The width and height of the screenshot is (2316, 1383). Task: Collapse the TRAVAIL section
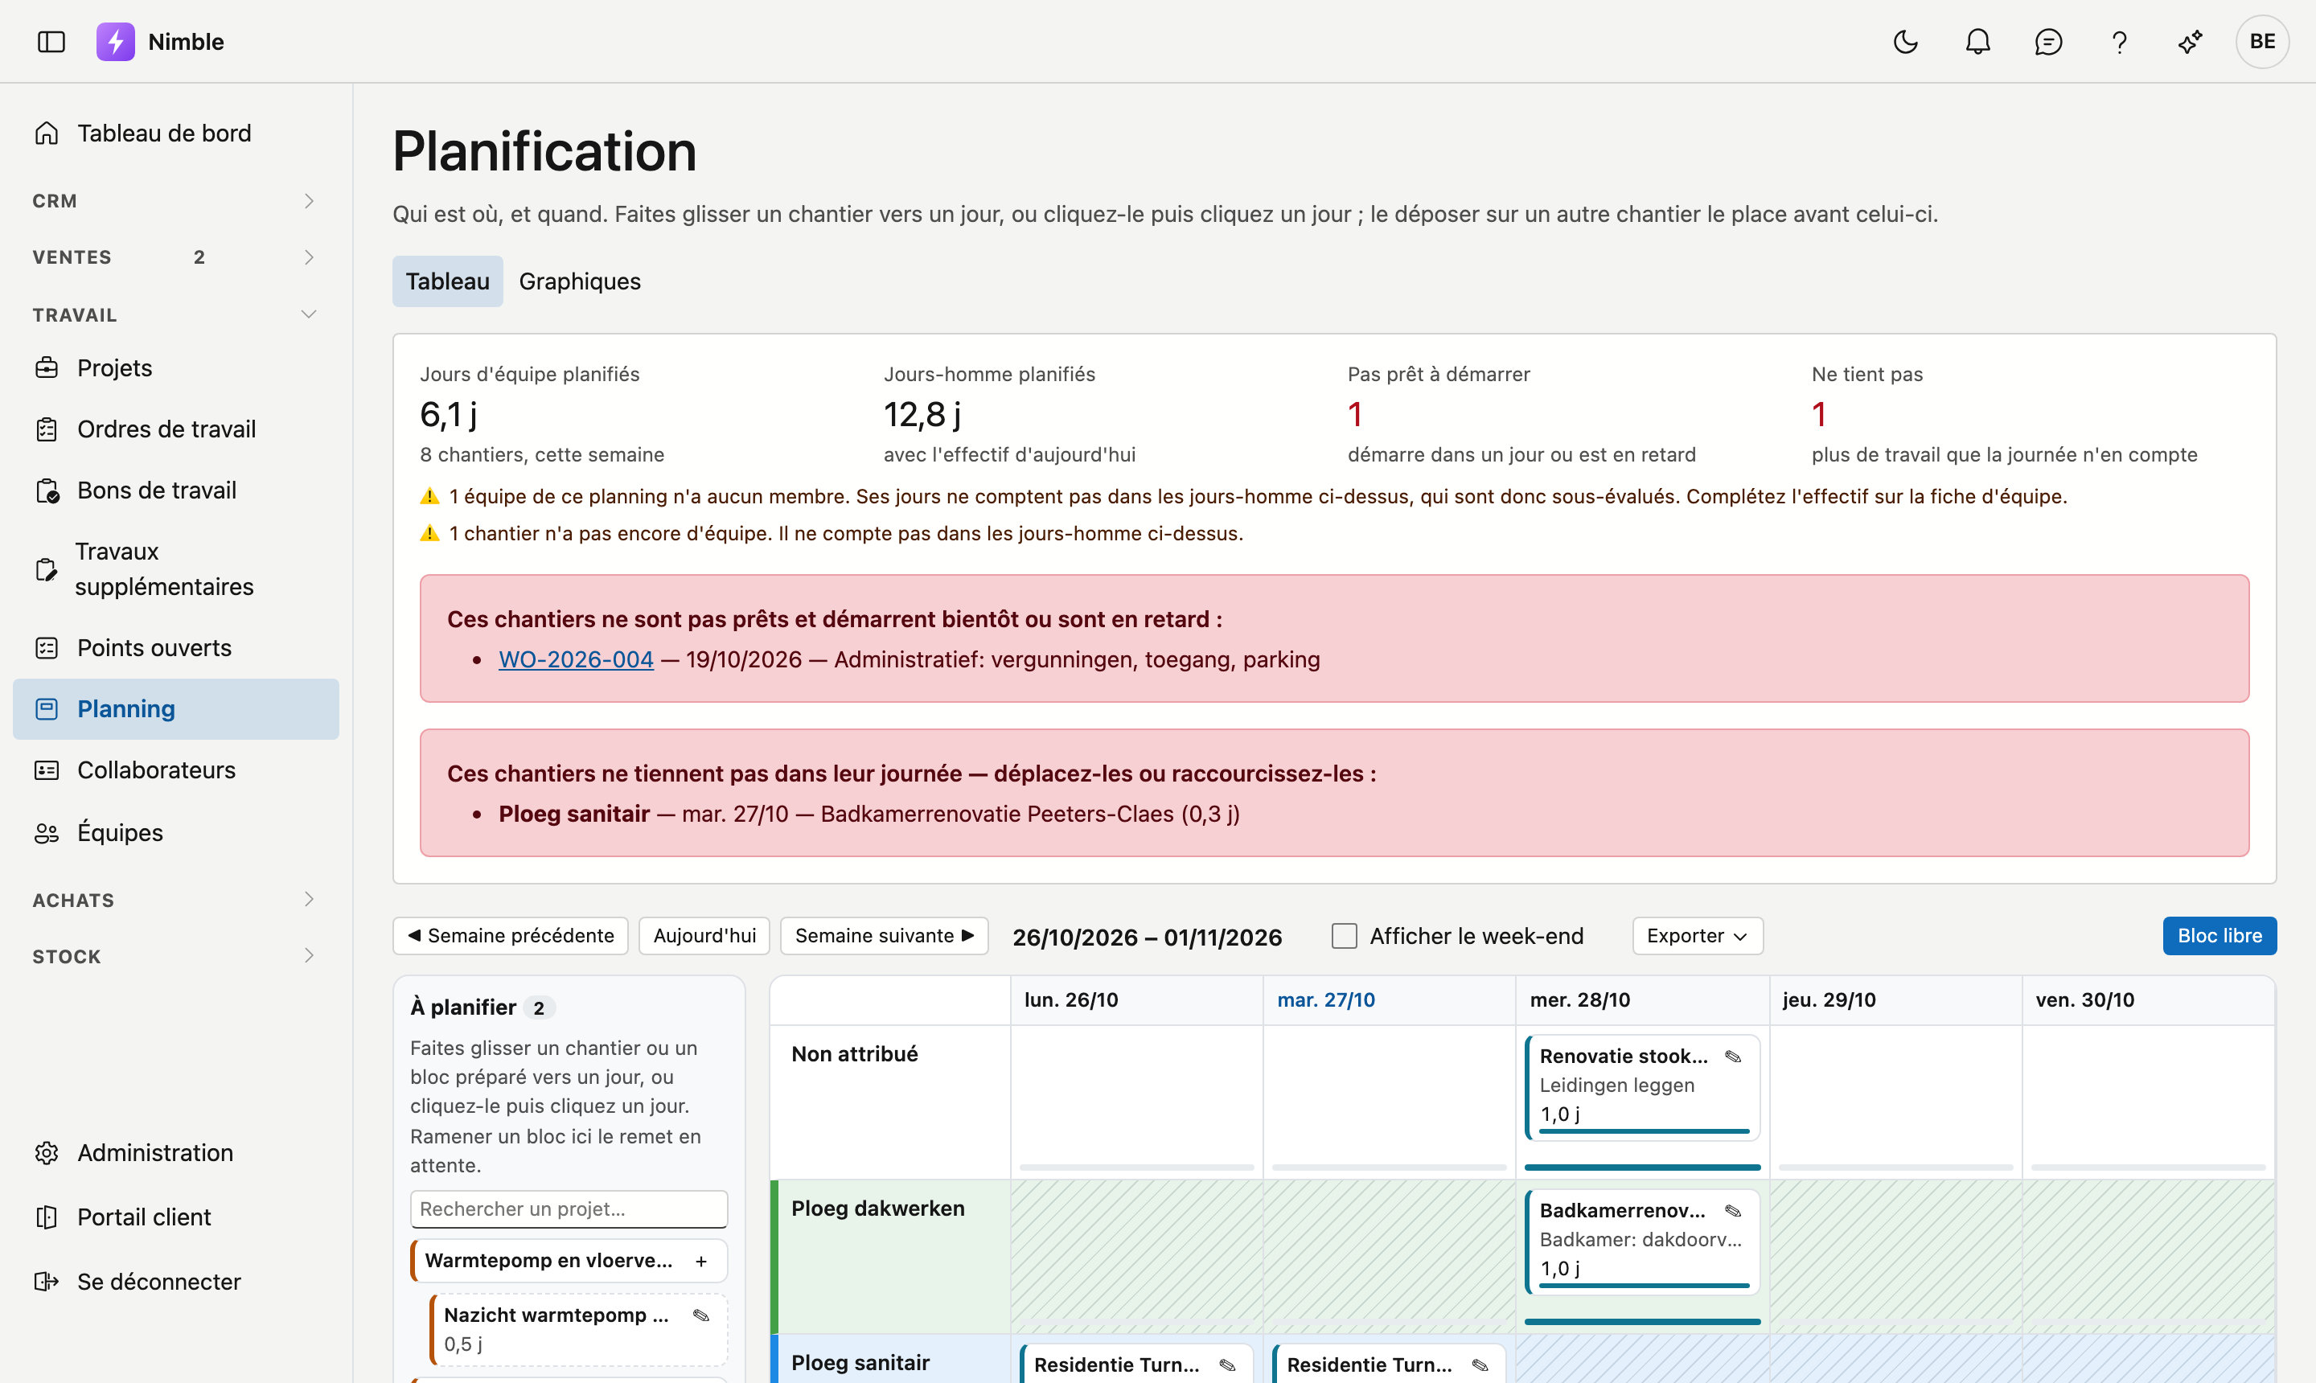point(176,315)
